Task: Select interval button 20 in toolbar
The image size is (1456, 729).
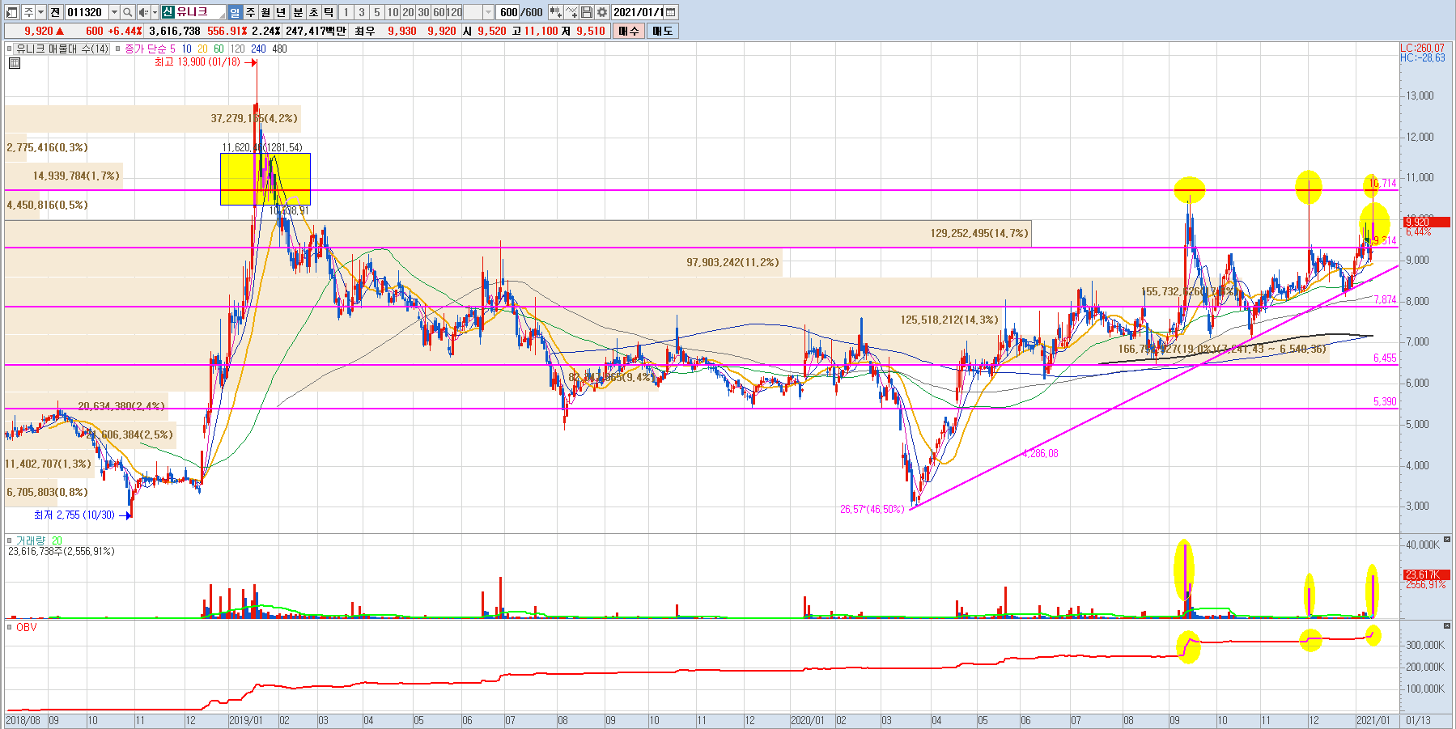Action: tap(408, 12)
